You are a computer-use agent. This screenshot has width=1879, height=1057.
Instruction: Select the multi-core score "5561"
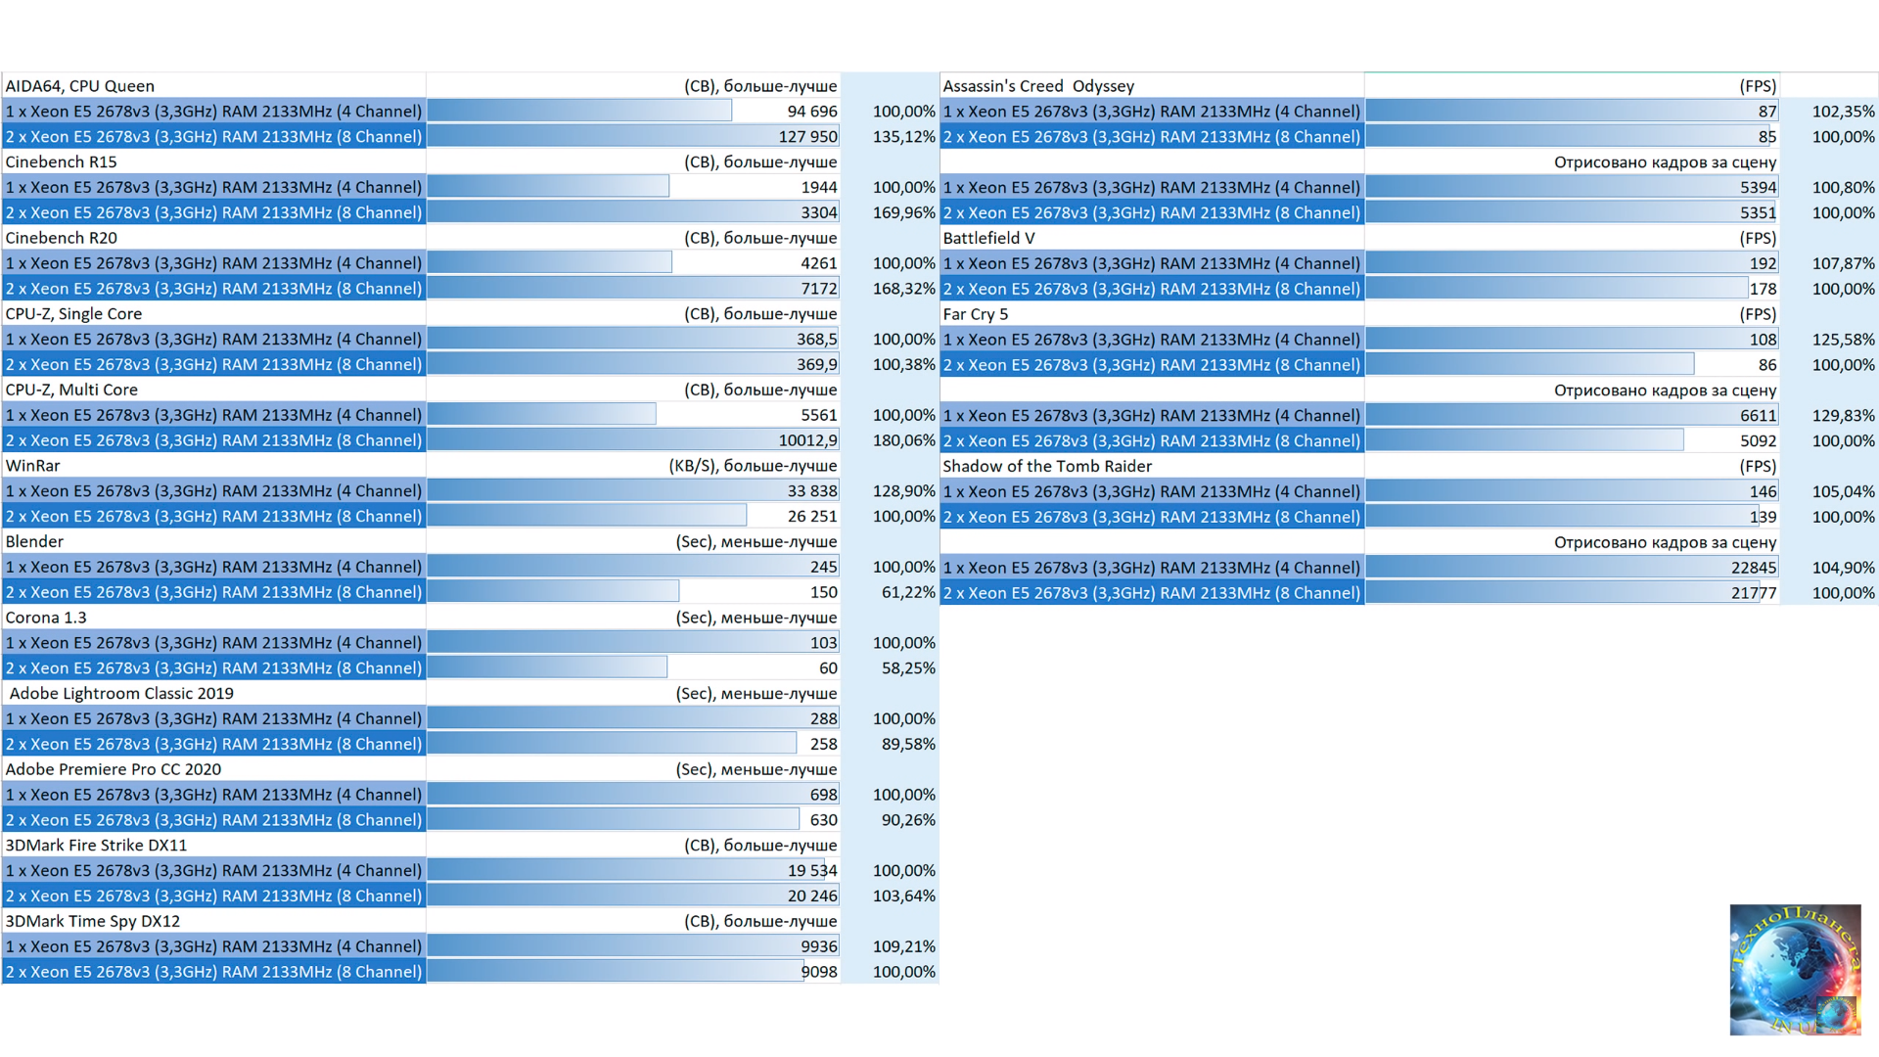[819, 415]
